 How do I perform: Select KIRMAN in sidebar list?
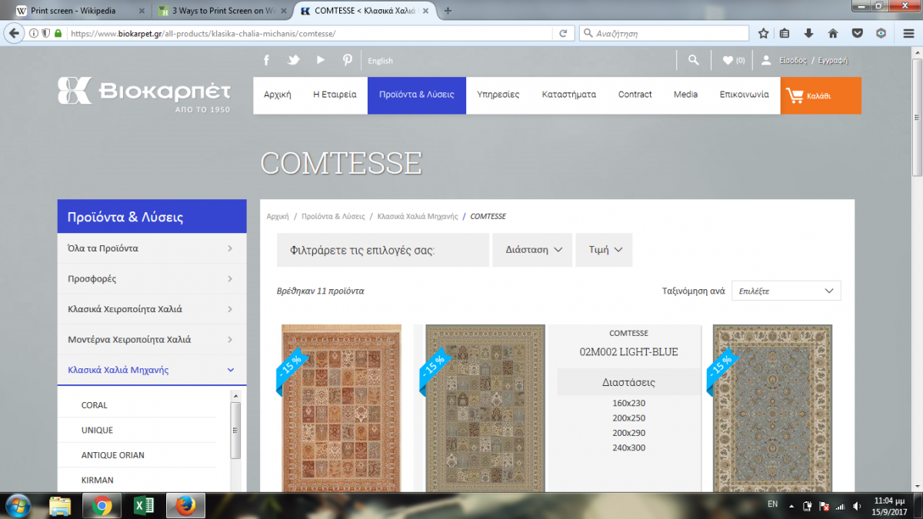click(98, 480)
